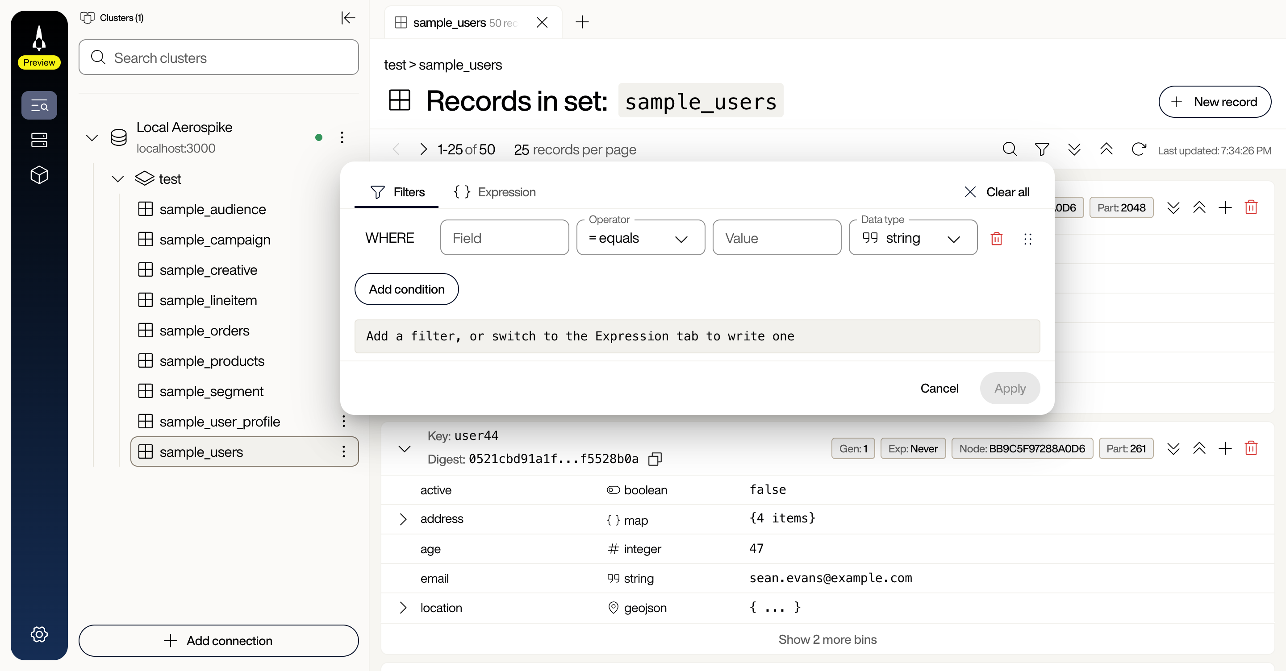Focus the Field input

coord(504,238)
